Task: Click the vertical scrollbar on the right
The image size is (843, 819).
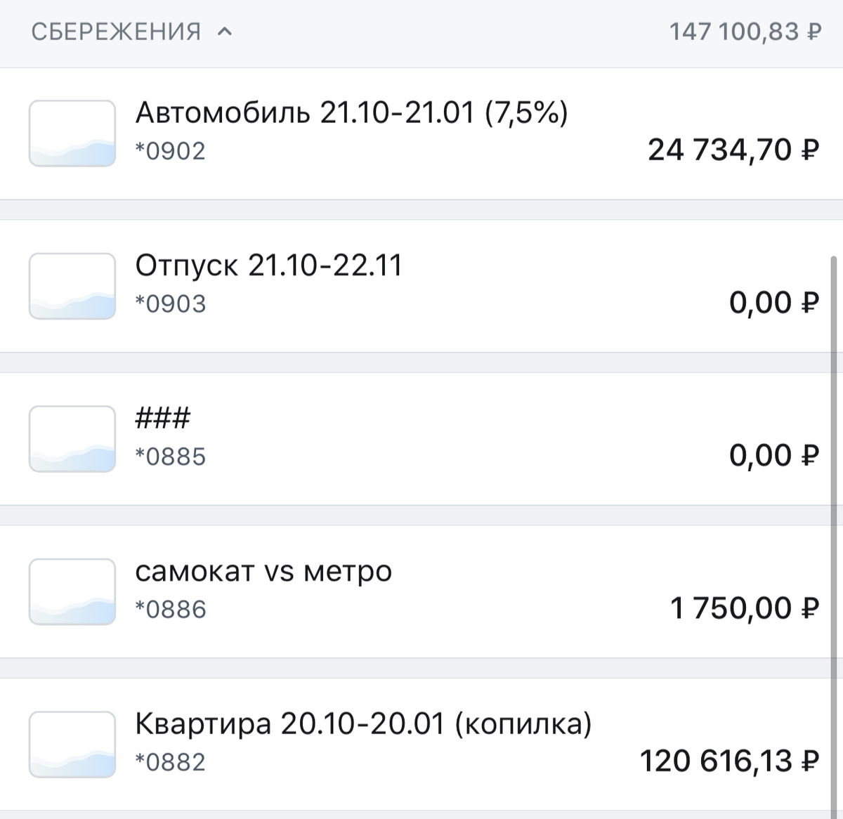Action: [x=835, y=492]
